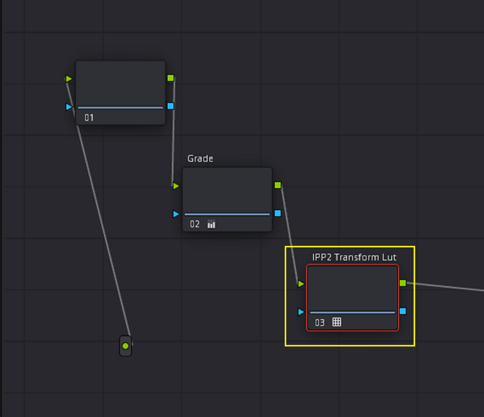Click the "01" node number

pos(89,118)
